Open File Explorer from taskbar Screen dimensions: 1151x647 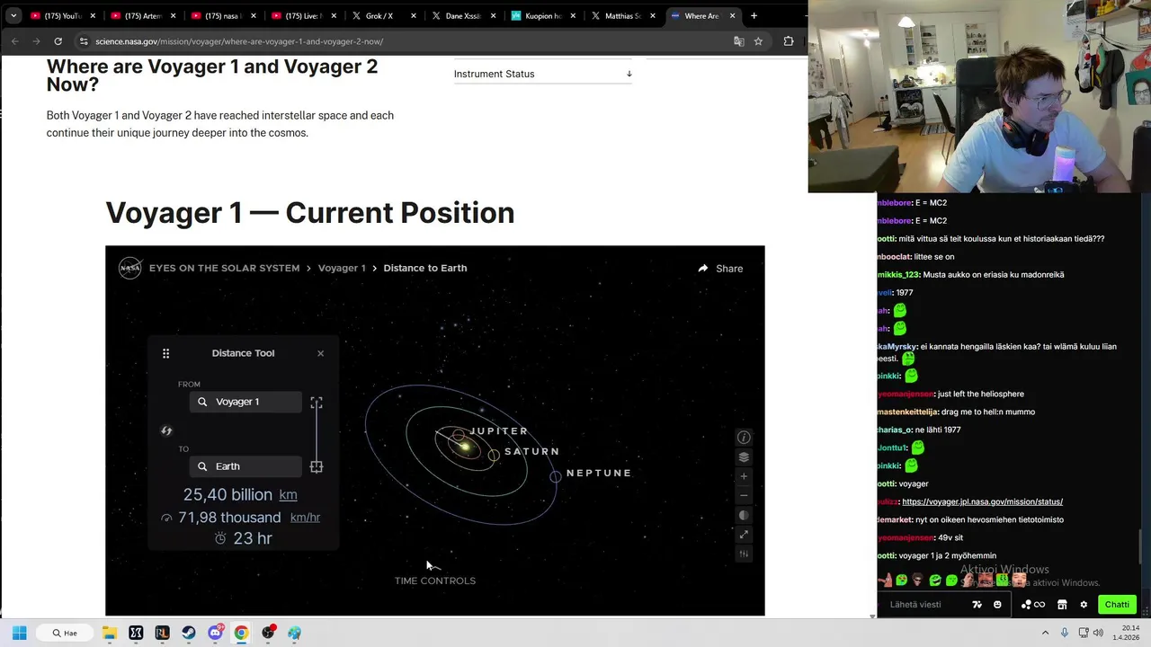pyautogui.click(x=110, y=634)
